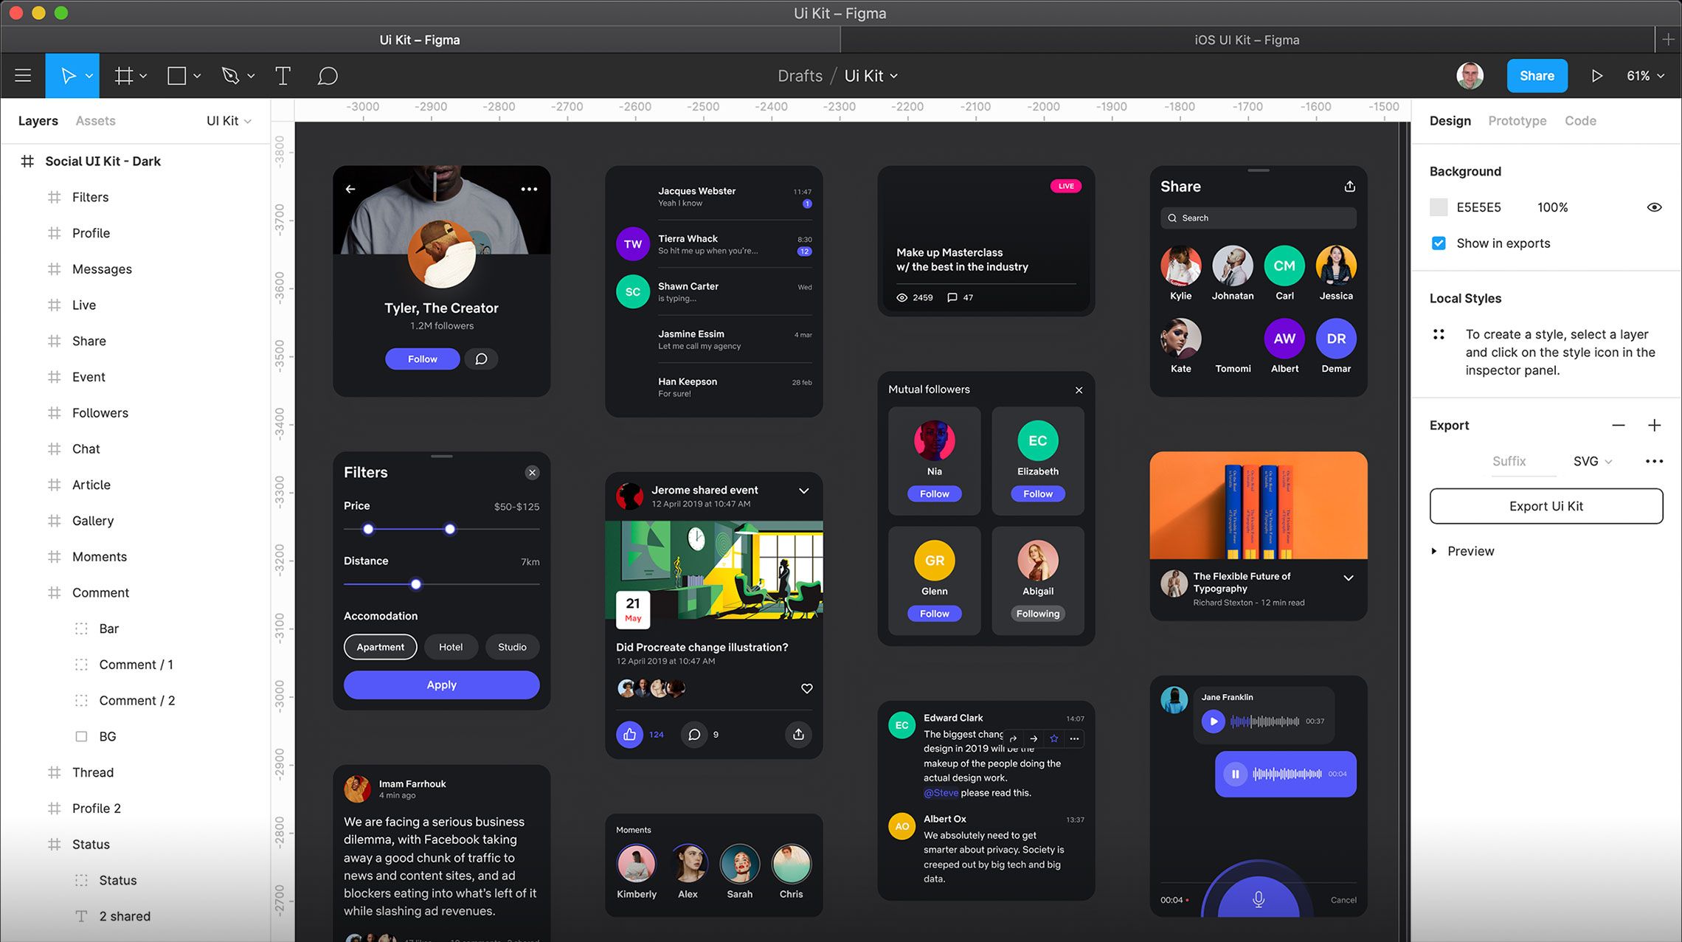Adjust the Price range slider in Filters

(x=449, y=530)
